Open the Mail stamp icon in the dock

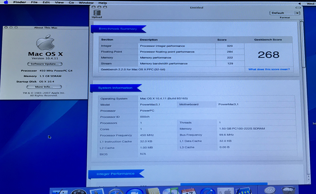(x=98, y=192)
